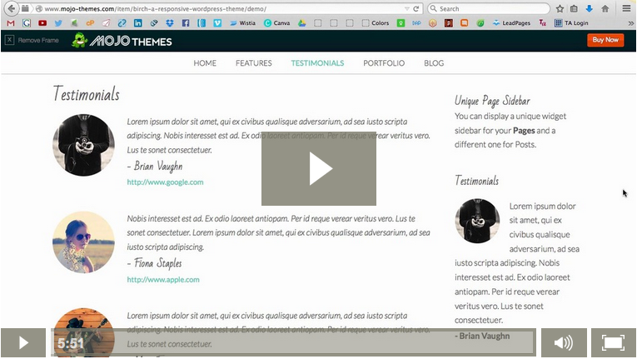The height and width of the screenshot is (359, 637).
Task: Open the Facebook bookmark
Action: pyautogui.click(x=186, y=23)
